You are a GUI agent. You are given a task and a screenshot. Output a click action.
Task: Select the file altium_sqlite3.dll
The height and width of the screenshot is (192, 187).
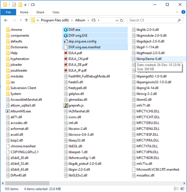point(21,105)
